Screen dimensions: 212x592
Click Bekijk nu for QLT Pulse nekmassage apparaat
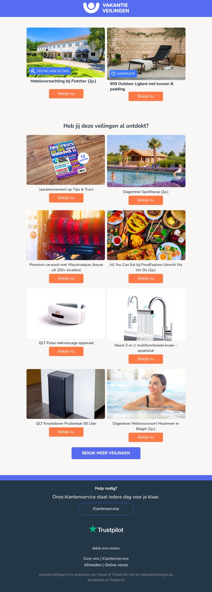tap(66, 351)
